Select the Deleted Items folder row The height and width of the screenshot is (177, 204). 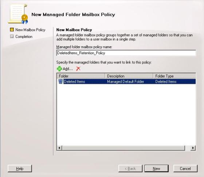(x=126, y=82)
